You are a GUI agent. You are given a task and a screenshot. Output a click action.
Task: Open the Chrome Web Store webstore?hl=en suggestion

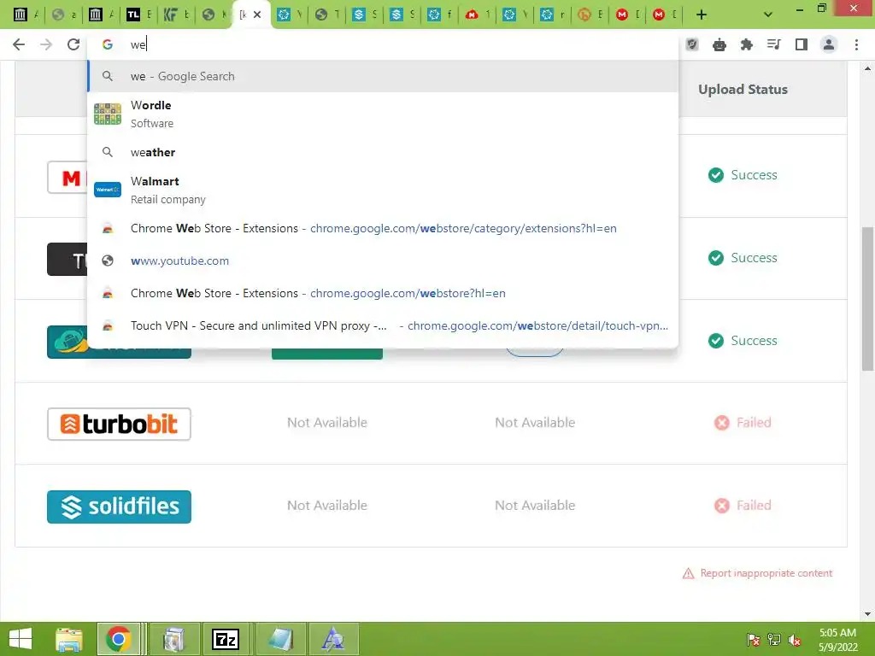click(x=383, y=294)
